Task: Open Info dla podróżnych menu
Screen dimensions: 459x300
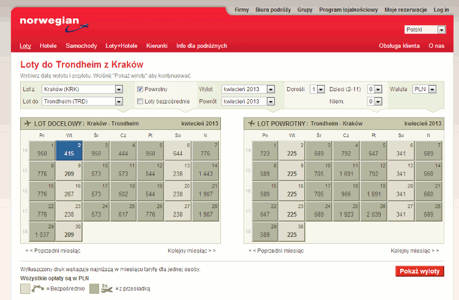Action: tap(202, 46)
